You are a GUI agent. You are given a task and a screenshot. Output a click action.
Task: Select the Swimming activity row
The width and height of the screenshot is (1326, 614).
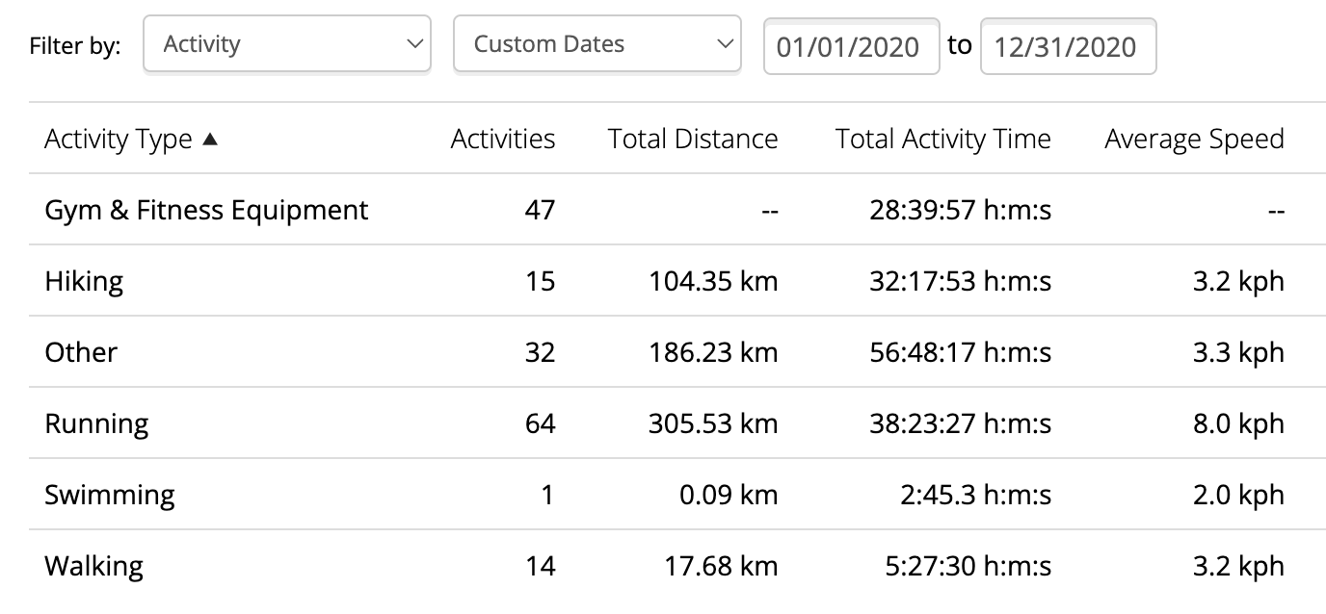click(664, 495)
